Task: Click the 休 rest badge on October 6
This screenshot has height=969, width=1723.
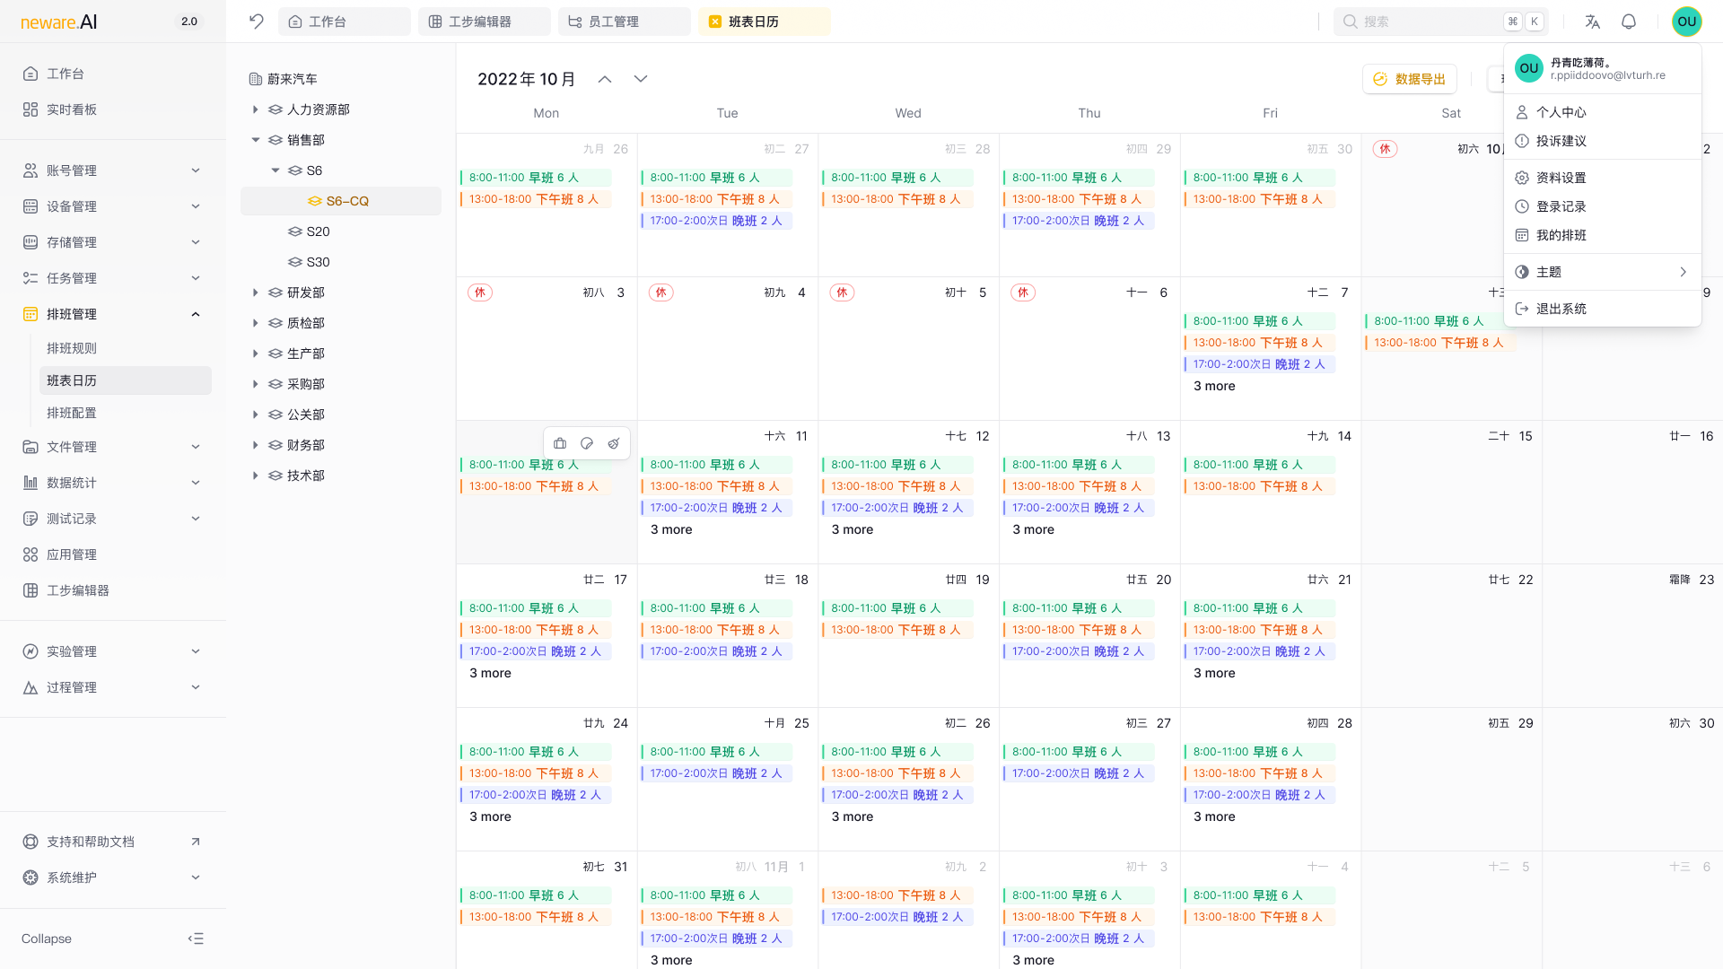Action: pyautogui.click(x=1023, y=292)
